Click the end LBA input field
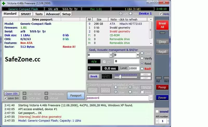This screenshot has width=208, height=127. click(125, 55)
